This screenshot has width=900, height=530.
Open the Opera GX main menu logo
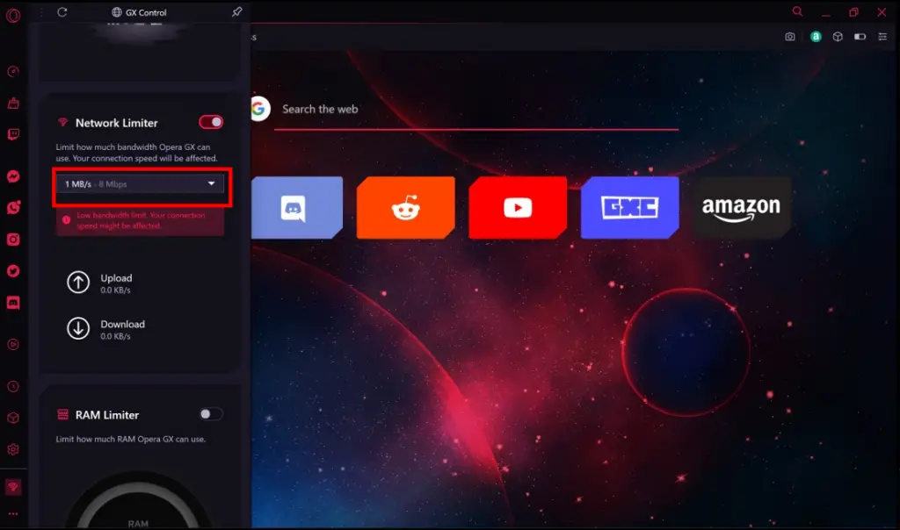(13, 16)
